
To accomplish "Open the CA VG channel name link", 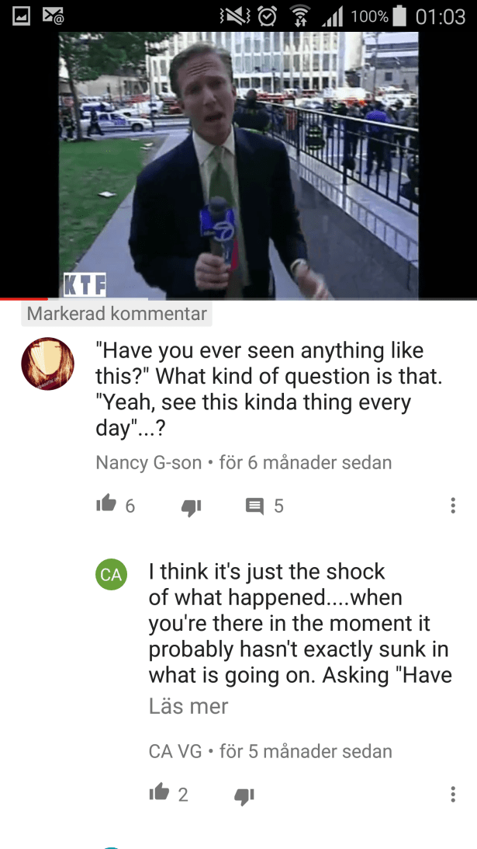I will (x=175, y=752).
